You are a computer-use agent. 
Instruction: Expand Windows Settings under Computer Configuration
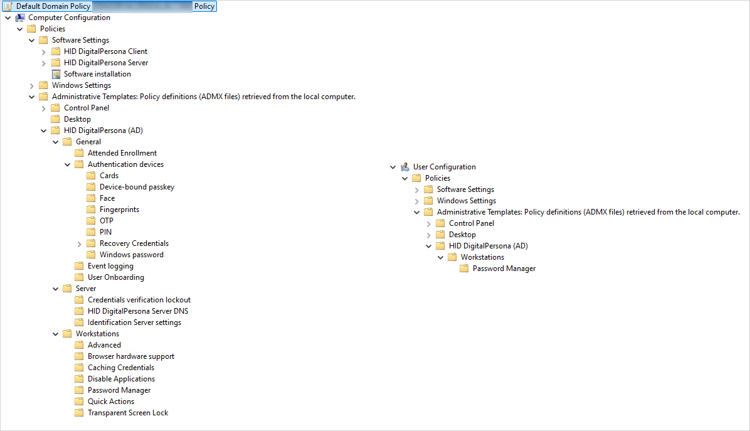31,85
